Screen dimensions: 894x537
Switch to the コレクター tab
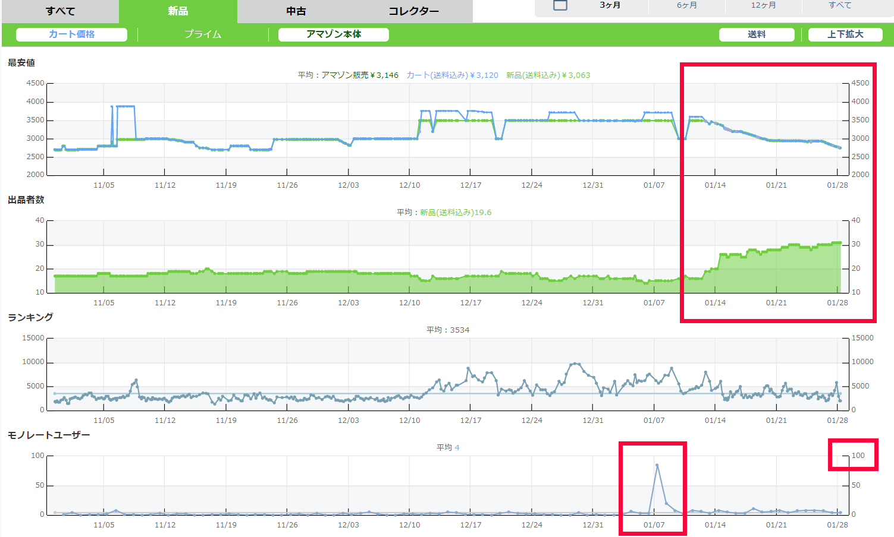coord(413,11)
